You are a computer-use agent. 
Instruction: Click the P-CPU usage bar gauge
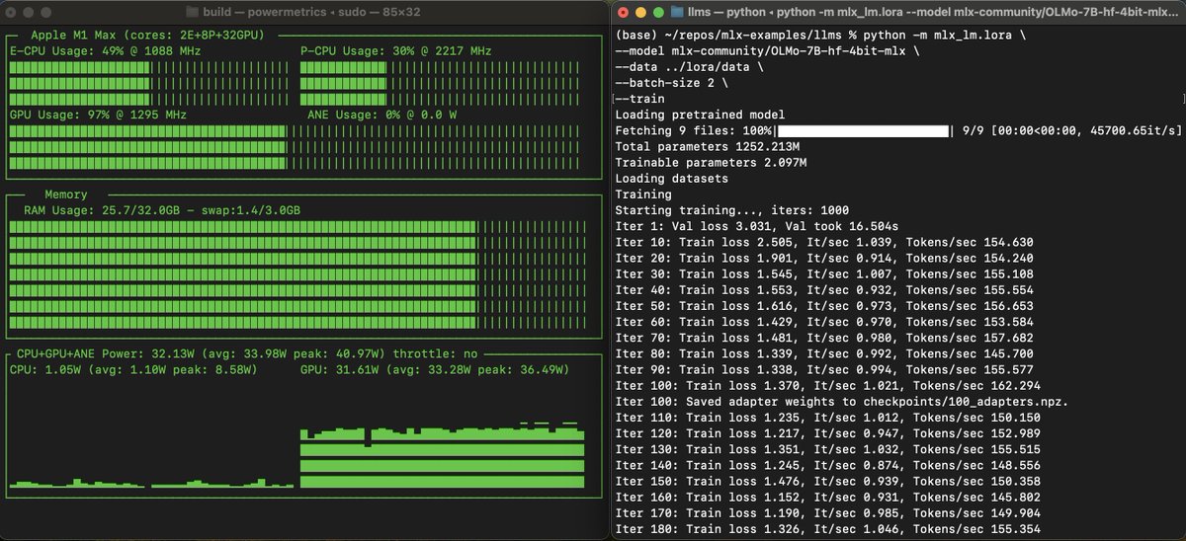440,83
